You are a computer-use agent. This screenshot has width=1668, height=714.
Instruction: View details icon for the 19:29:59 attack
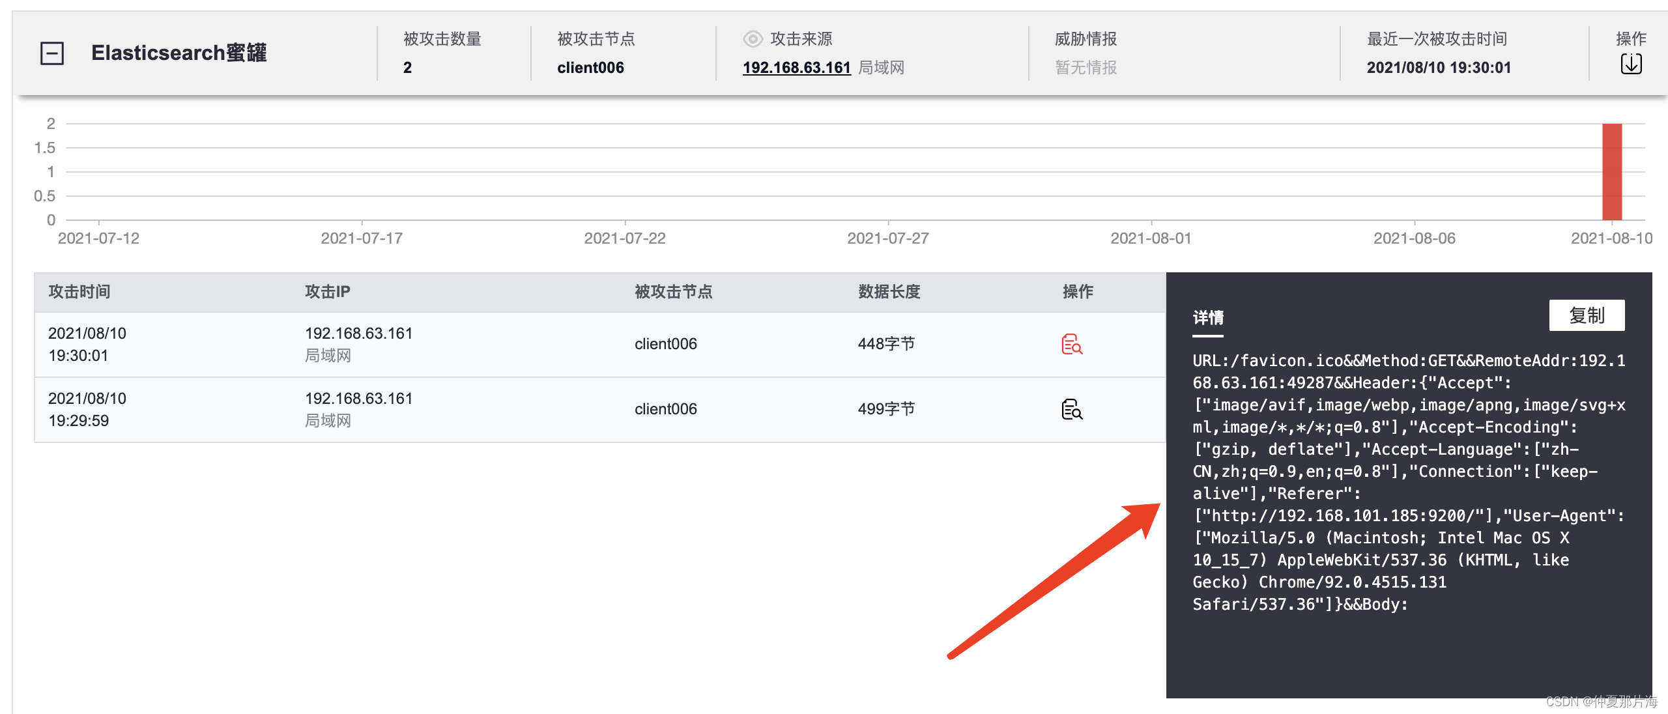[1072, 409]
